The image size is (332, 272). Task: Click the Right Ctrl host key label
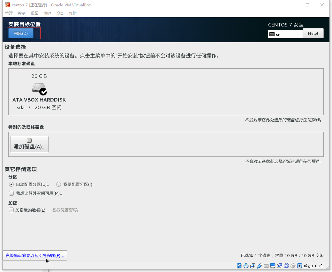click(x=313, y=266)
